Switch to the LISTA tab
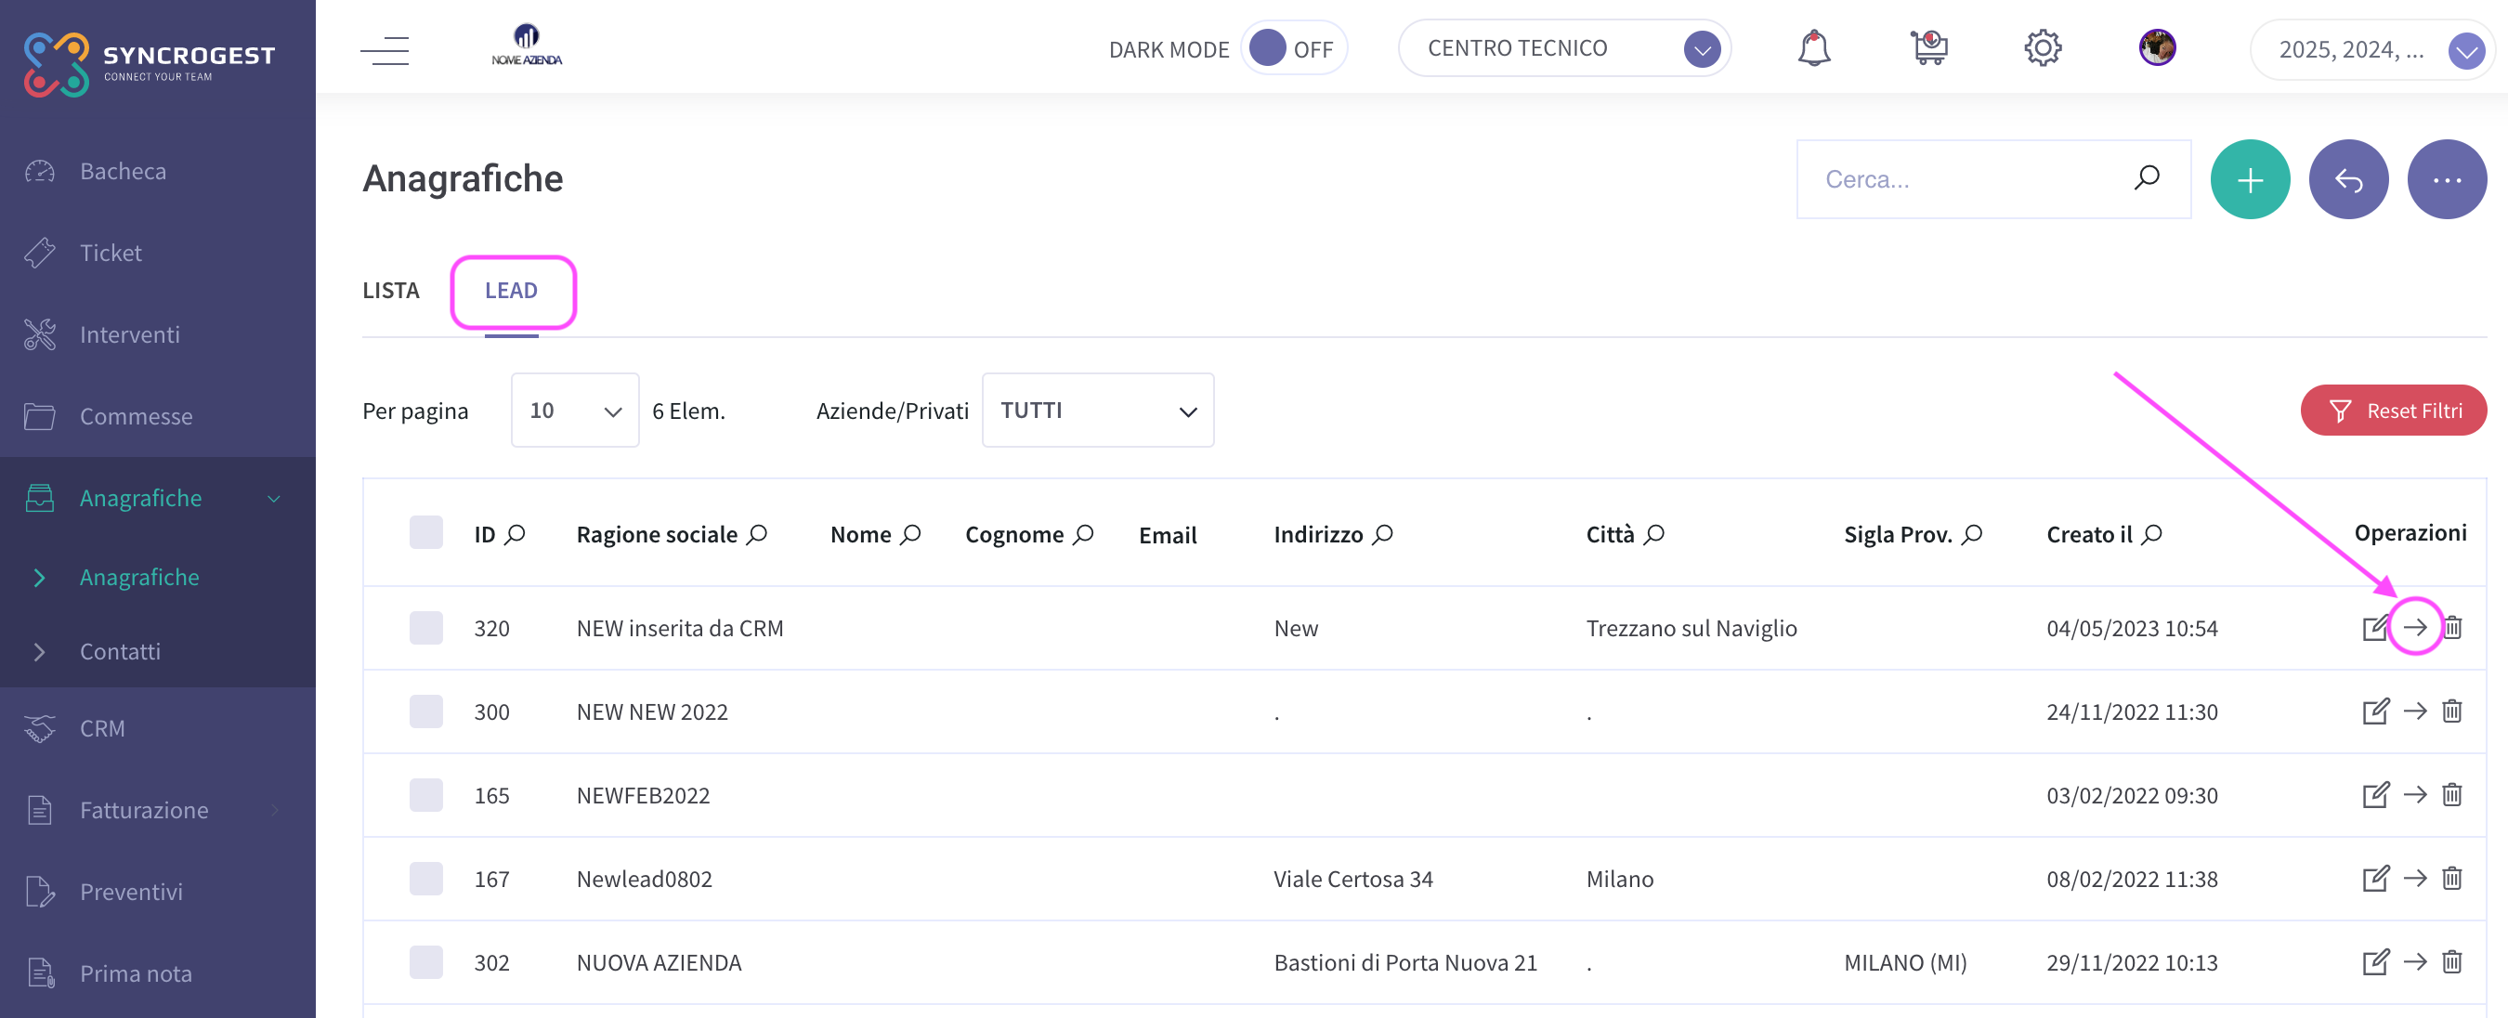This screenshot has height=1018, width=2508. [390, 291]
